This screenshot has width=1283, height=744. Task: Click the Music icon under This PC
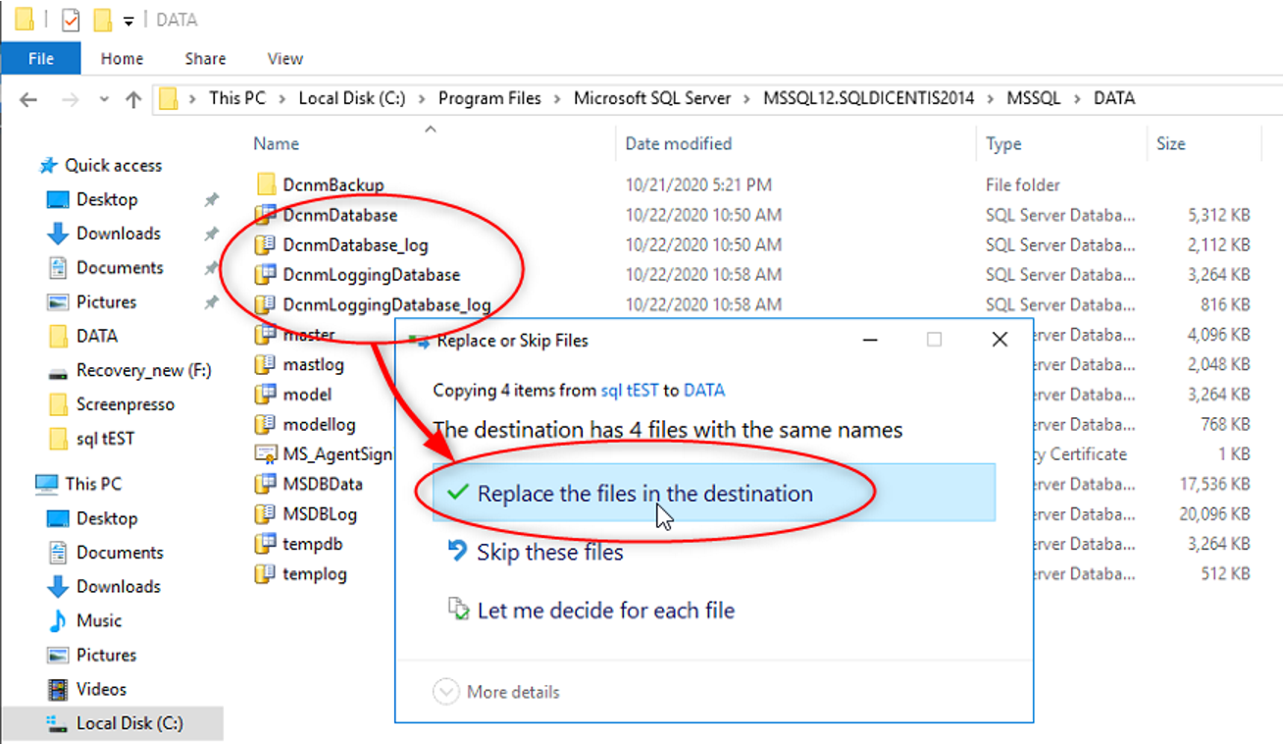pos(58,621)
